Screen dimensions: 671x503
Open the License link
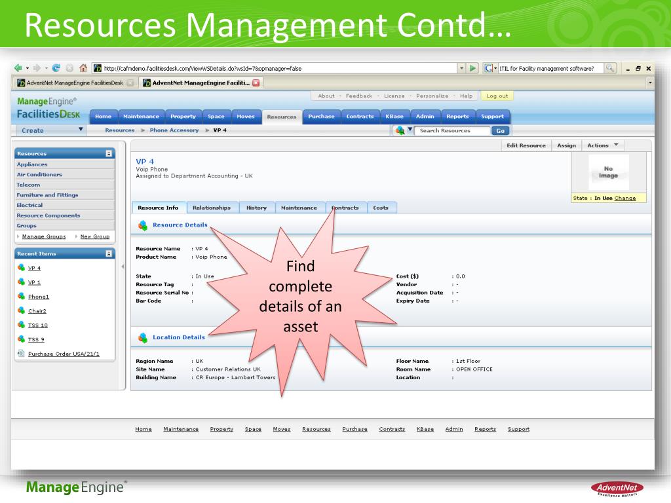pos(394,96)
